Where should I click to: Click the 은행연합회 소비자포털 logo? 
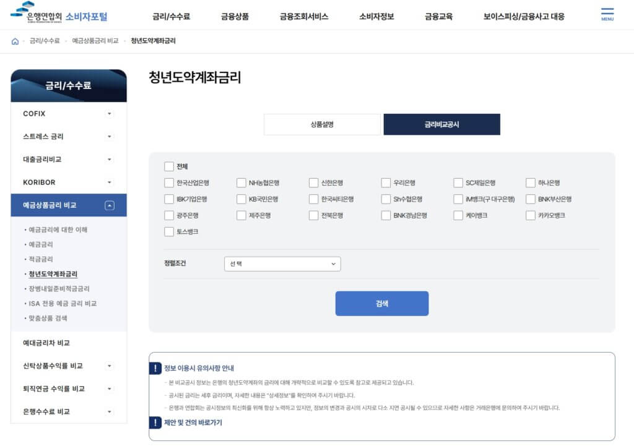(59, 16)
